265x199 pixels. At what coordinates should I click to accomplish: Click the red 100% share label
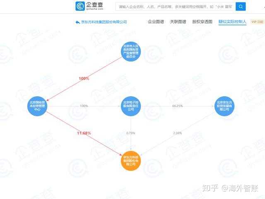(84, 78)
